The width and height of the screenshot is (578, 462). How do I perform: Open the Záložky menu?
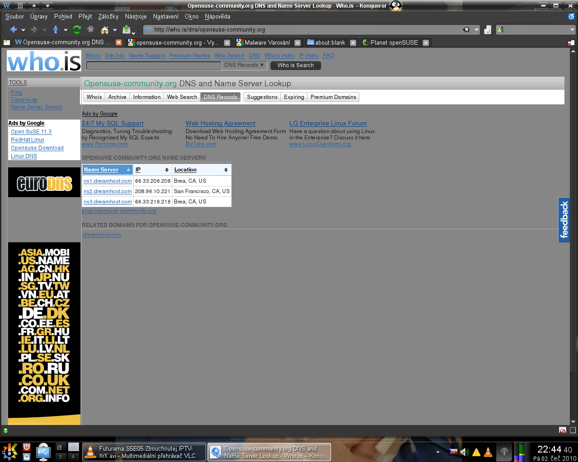[108, 17]
